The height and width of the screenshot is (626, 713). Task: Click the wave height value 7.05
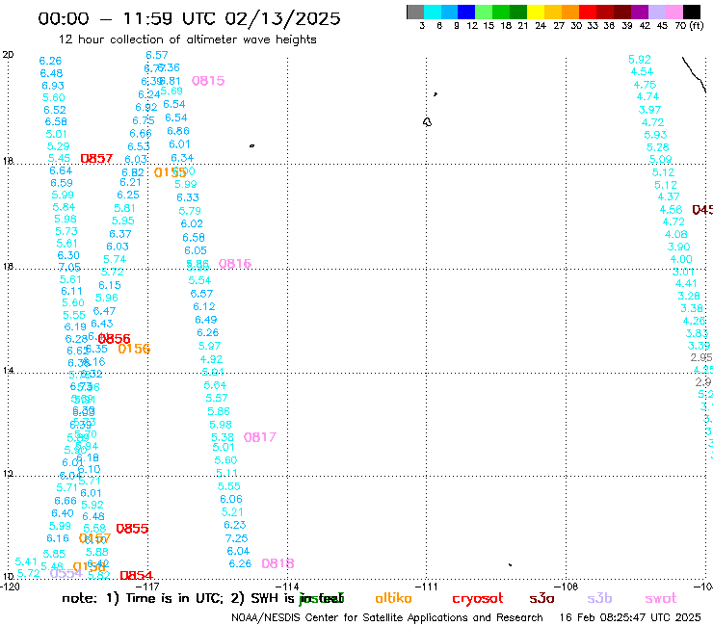[x=69, y=268]
